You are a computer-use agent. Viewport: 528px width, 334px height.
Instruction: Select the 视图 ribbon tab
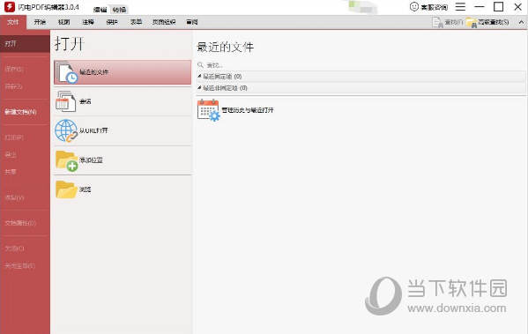pyautogui.click(x=63, y=22)
